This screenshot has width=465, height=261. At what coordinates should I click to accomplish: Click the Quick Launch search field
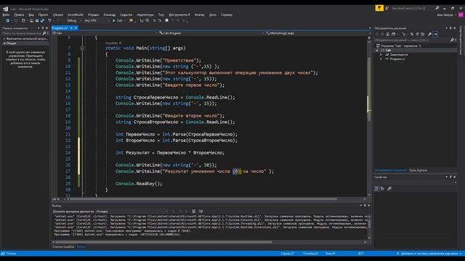(412, 8)
